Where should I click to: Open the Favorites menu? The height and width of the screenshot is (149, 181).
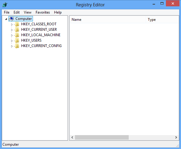click(43, 12)
